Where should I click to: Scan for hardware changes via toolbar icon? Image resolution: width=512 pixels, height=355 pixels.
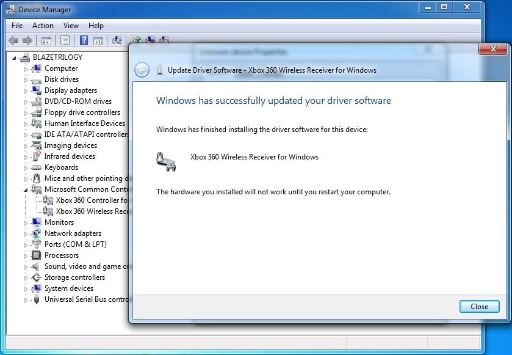point(117,40)
